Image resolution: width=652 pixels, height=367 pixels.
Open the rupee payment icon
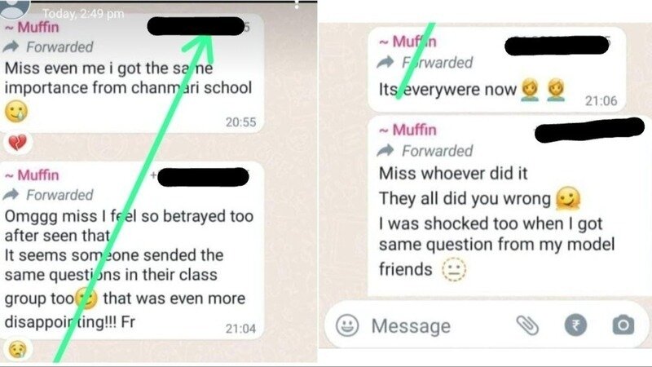point(575,325)
